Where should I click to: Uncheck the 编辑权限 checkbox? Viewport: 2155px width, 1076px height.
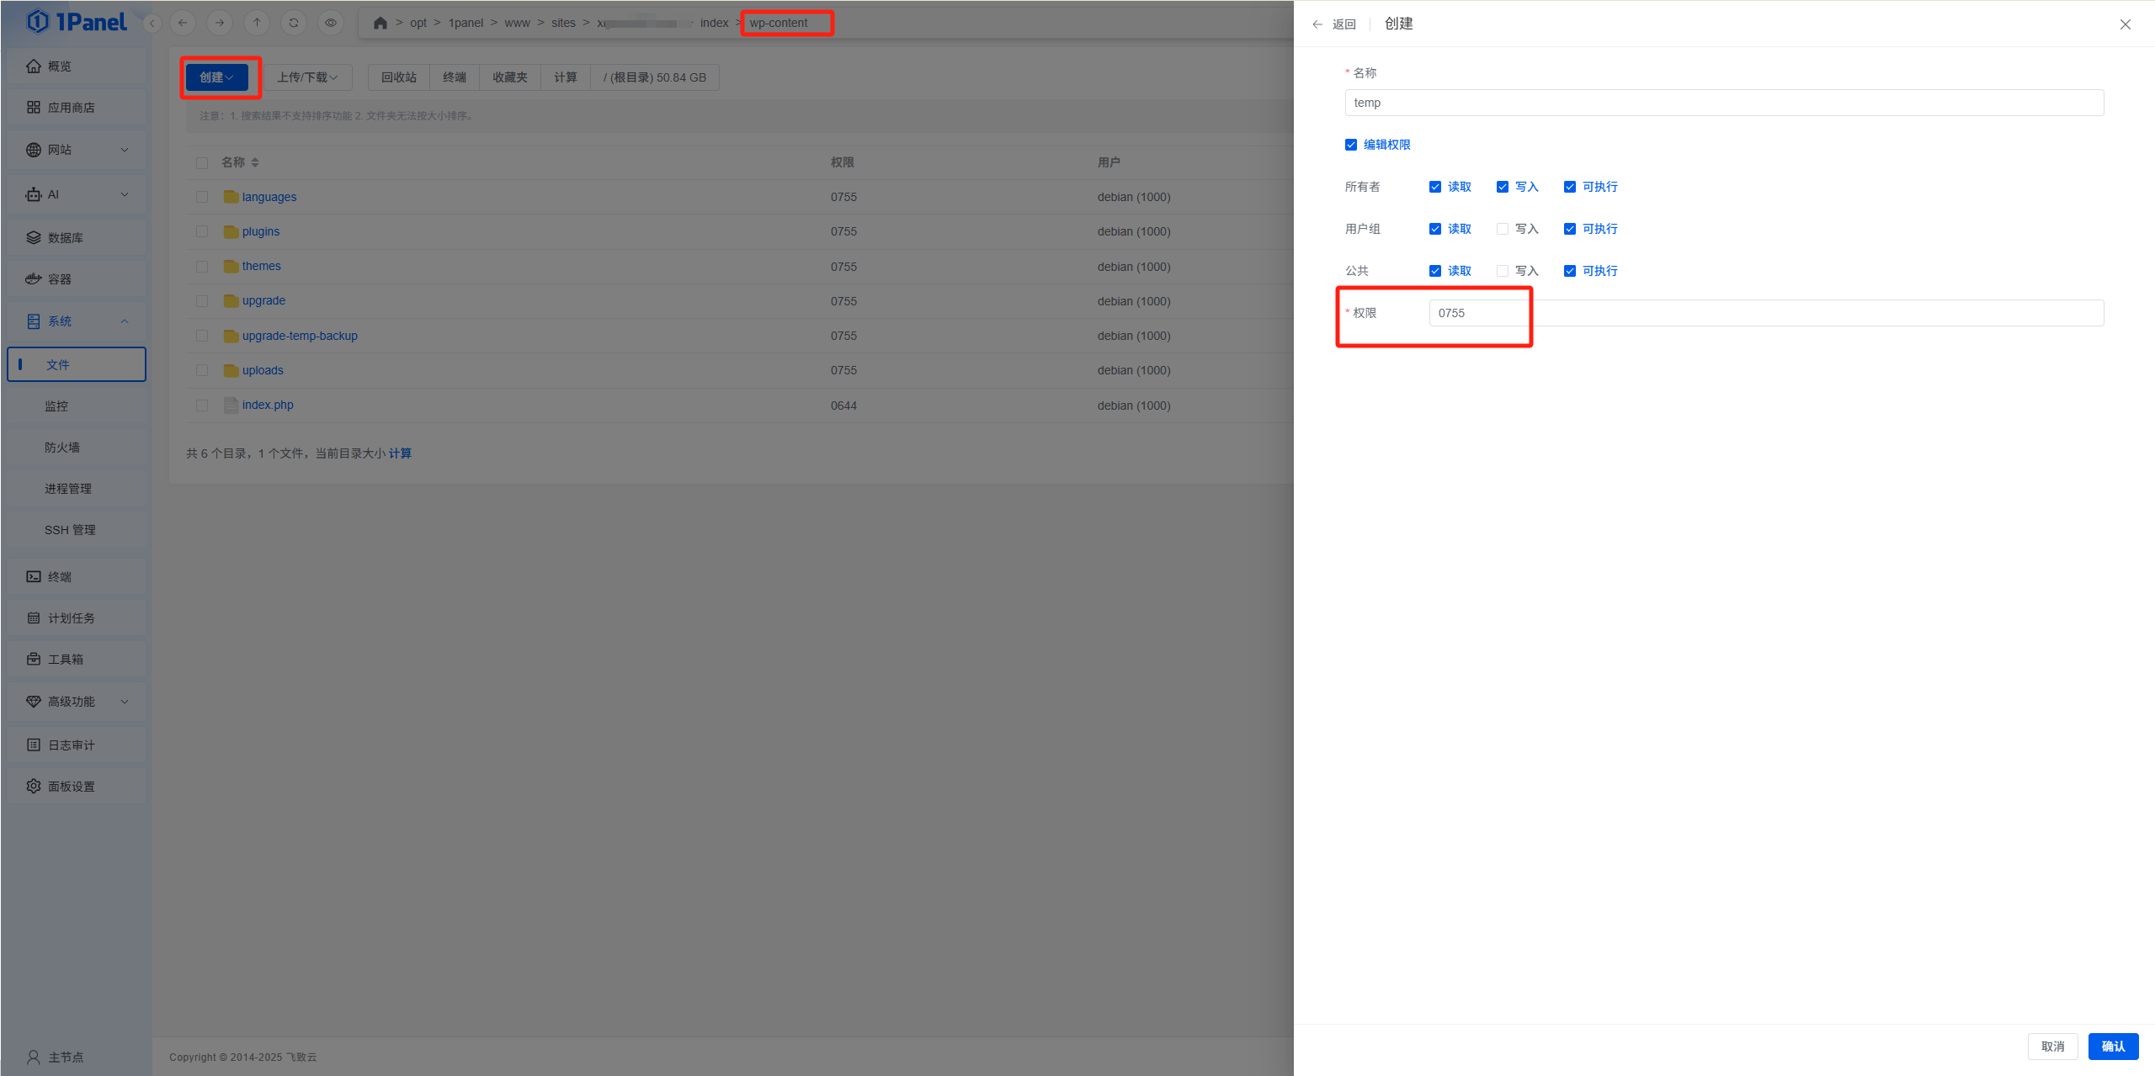[1350, 144]
